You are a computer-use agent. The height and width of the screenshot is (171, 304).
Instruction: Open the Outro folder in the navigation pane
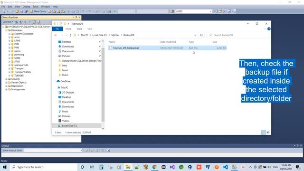[x=63, y=75]
